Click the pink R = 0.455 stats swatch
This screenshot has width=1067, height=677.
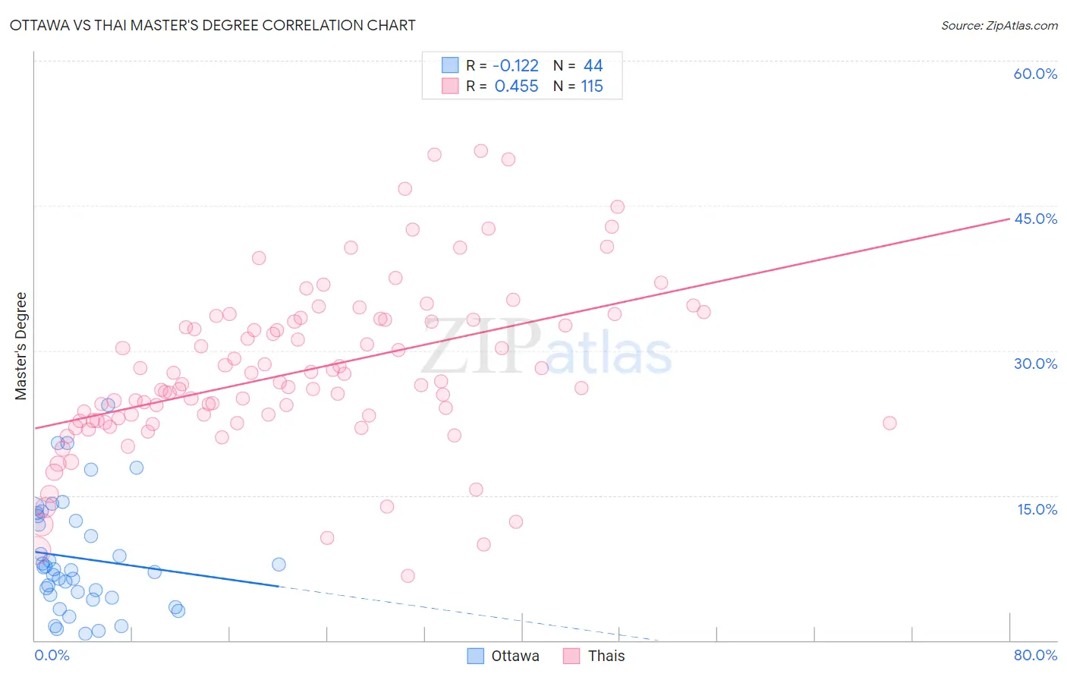[x=450, y=86]
